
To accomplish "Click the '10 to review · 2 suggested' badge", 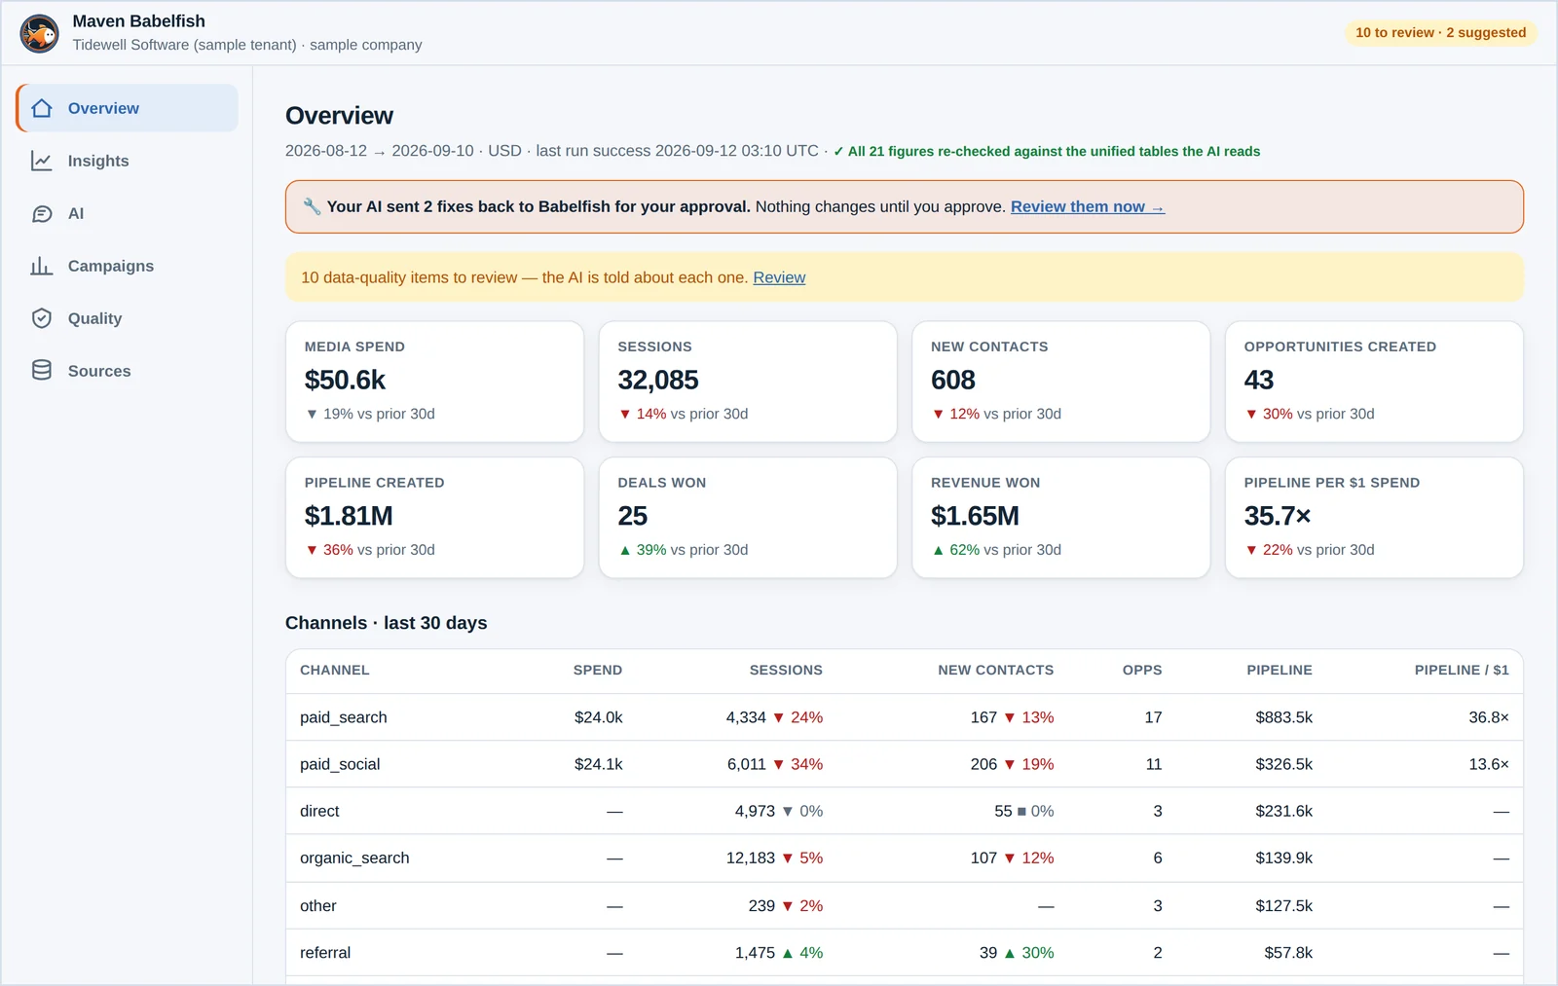I will [1440, 32].
